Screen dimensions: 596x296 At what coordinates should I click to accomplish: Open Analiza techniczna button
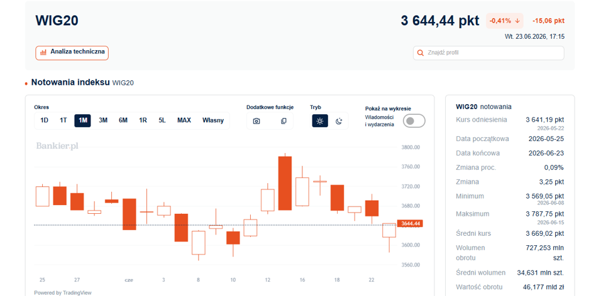click(72, 53)
